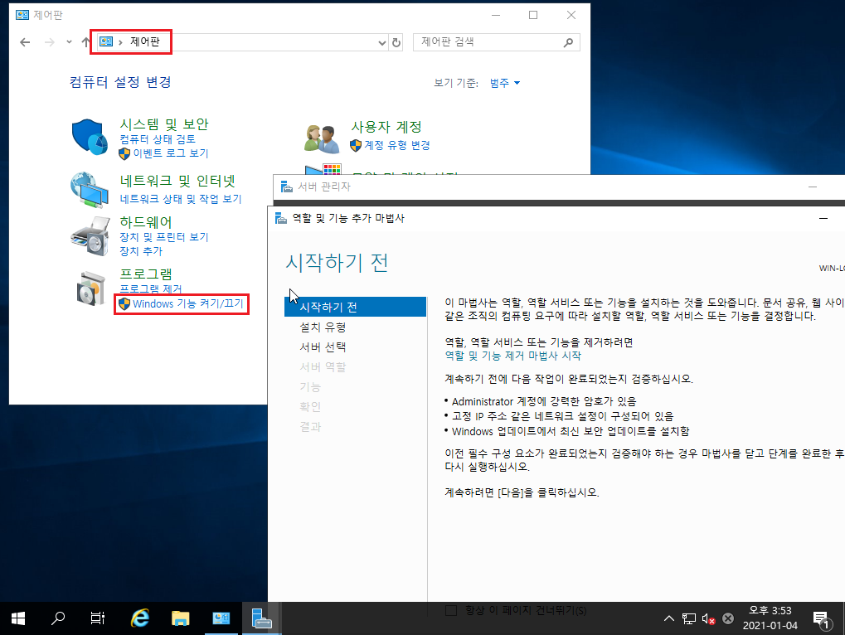Open the 범주 view-by dropdown
Viewport: 845px width, 635px height.
tap(505, 83)
